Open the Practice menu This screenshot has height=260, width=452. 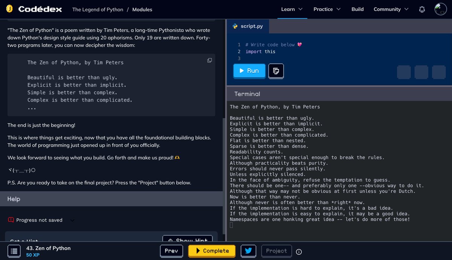(326, 9)
